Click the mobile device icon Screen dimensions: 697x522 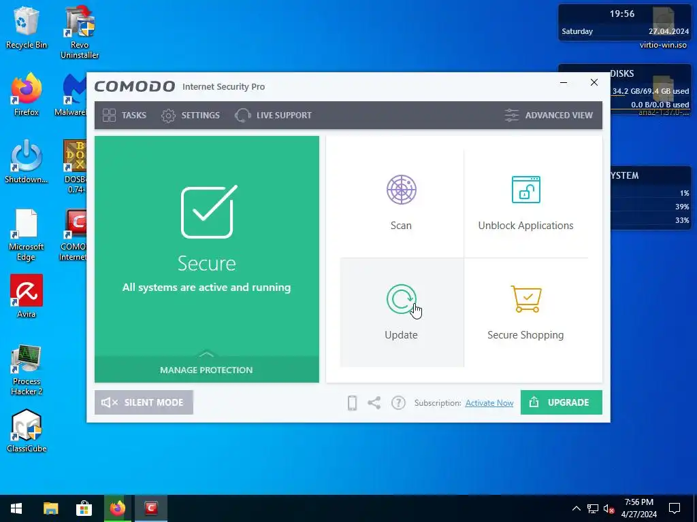point(352,402)
